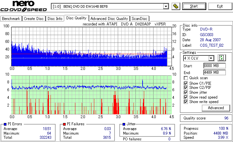Open the Create Disc tab

pyautogui.click(x=34, y=19)
